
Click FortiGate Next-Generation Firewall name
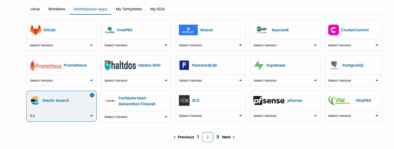[137, 101]
